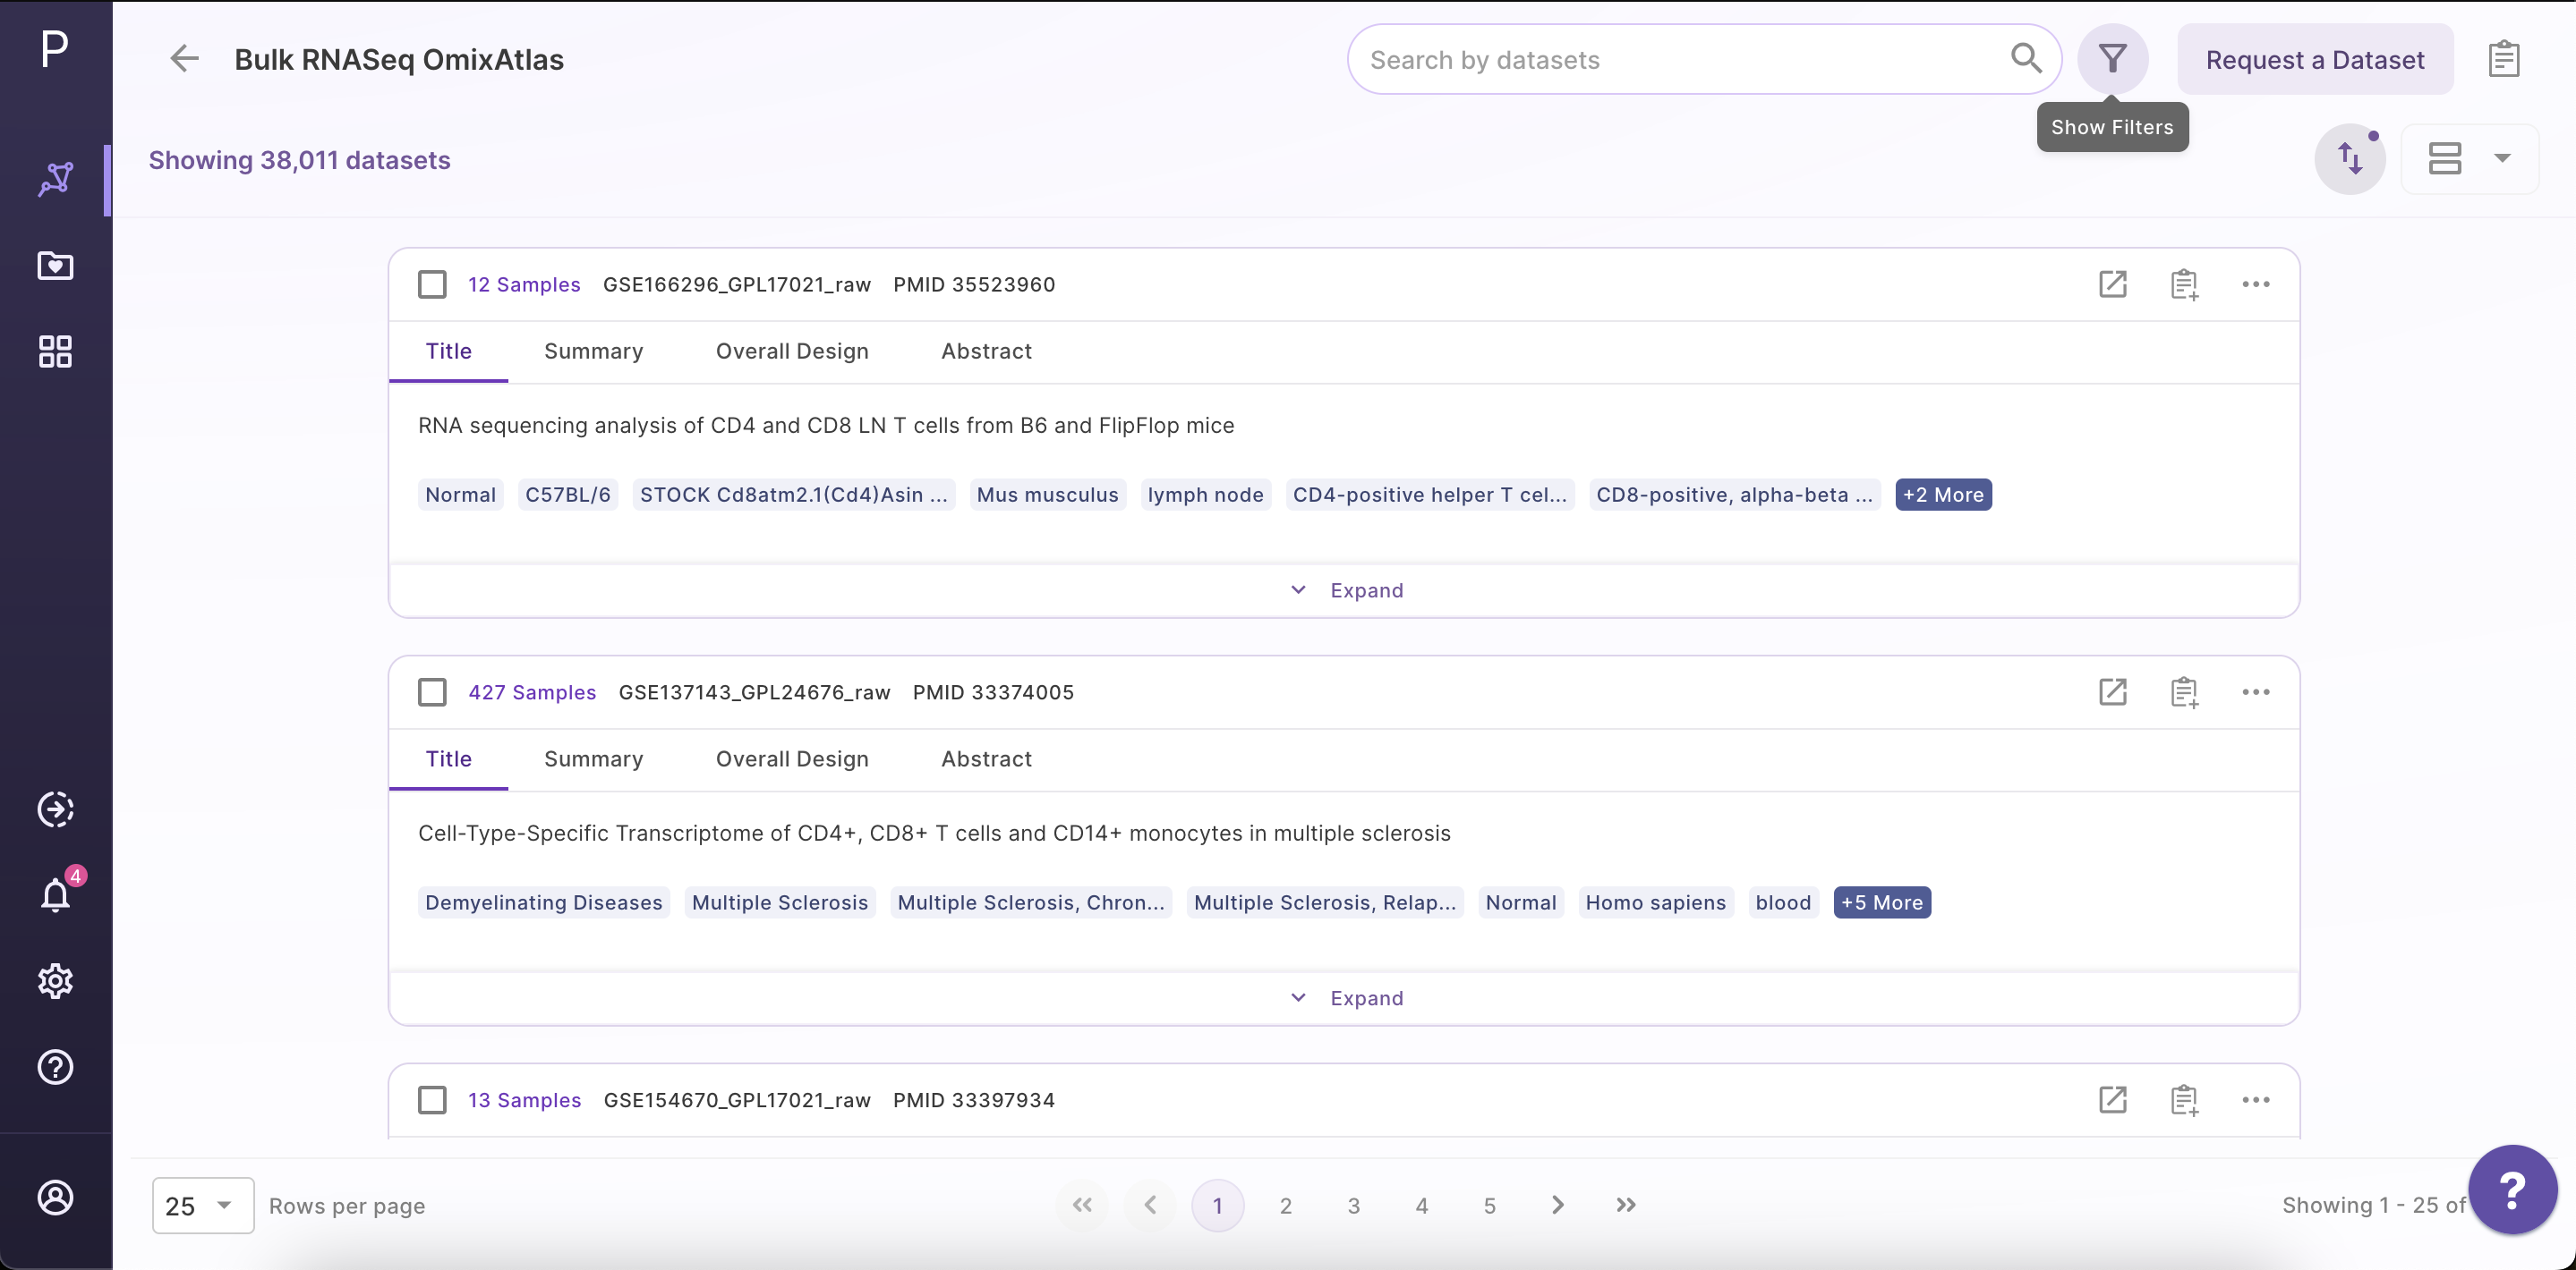Open the help question mark icon in sidebar
The image size is (2576, 1270).
point(55,1067)
